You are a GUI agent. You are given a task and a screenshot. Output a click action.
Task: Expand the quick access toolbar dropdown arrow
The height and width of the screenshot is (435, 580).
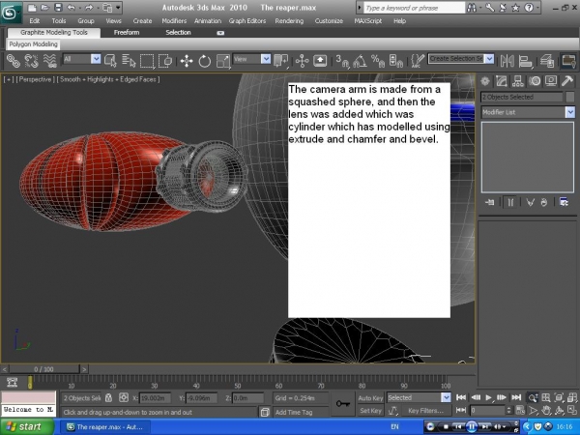(118, 7)
